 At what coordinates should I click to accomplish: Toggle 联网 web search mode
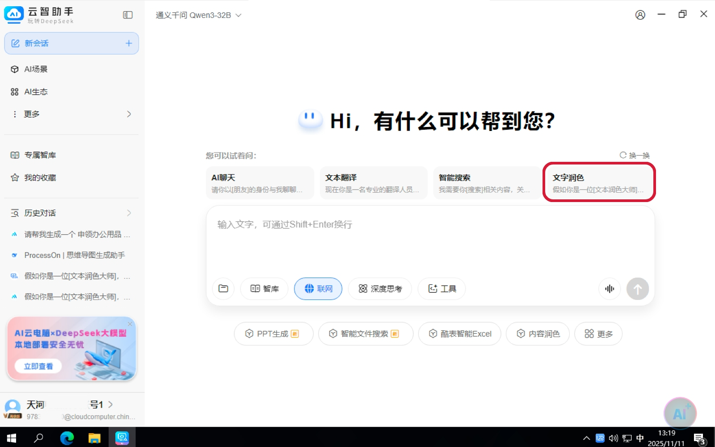tap(318, 289)
